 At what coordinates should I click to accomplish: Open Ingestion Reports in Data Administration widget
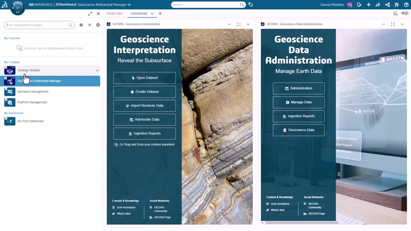[298, 116]
